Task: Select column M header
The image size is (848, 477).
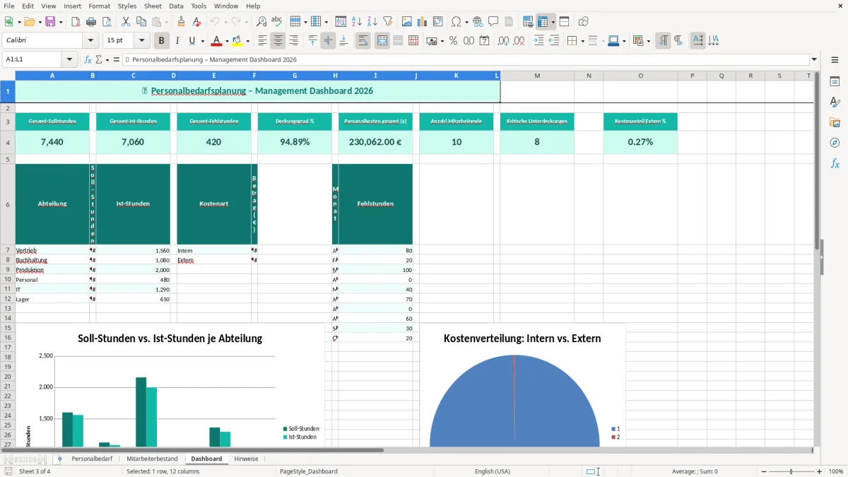Action: 537,76
